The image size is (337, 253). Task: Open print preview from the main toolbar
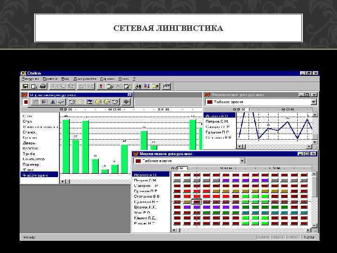(34, 87)
